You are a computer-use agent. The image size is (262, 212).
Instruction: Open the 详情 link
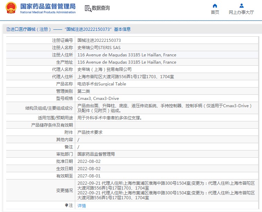pos(81,206)
